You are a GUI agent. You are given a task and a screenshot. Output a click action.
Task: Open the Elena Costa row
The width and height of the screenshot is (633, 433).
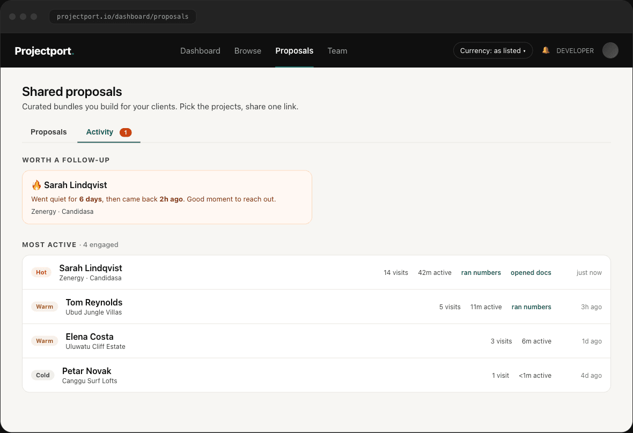coord(316,341)
